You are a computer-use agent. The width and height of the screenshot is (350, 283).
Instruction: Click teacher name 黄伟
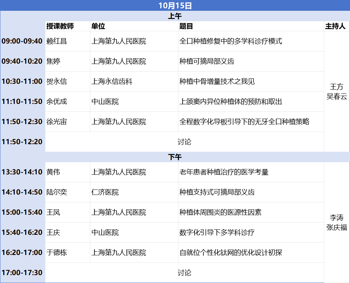53,172
